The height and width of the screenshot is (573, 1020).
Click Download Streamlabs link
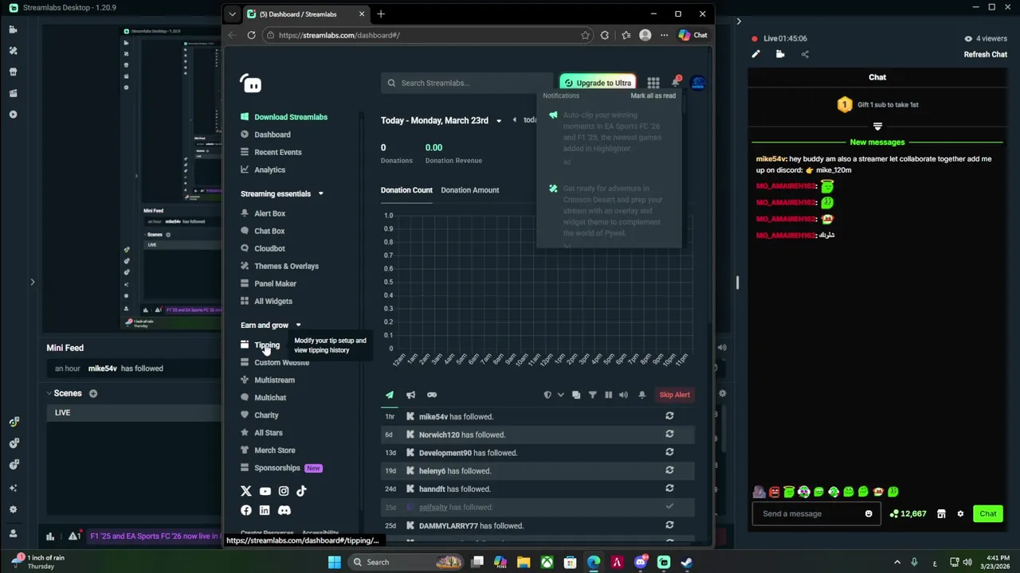[291, 117]
